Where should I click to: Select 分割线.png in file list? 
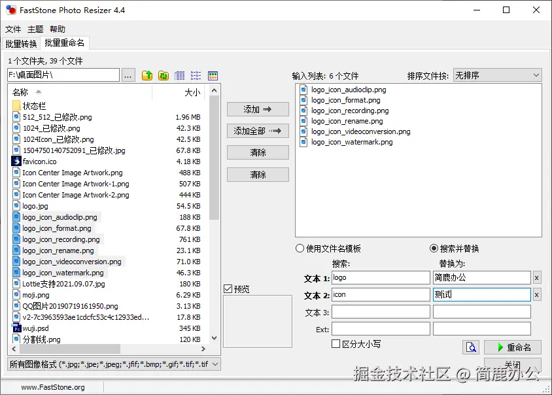(42, 339)
